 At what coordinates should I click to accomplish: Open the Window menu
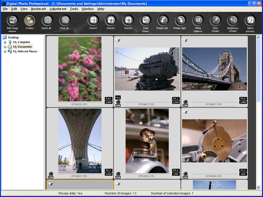tap(88, 9)
